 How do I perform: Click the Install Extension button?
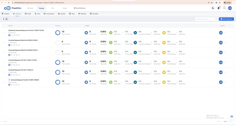pos(80,8)
